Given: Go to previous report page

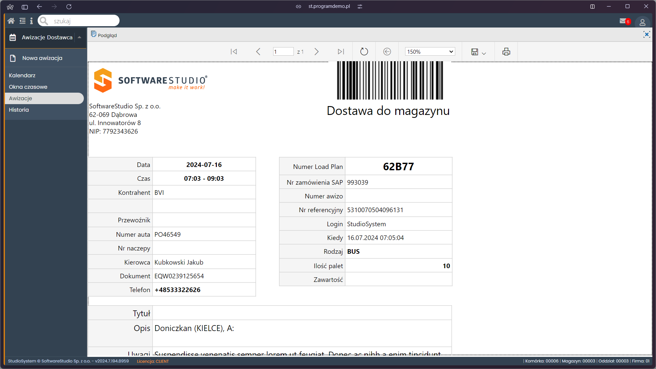Looking at the screenshot, I should tap(258, 52).
